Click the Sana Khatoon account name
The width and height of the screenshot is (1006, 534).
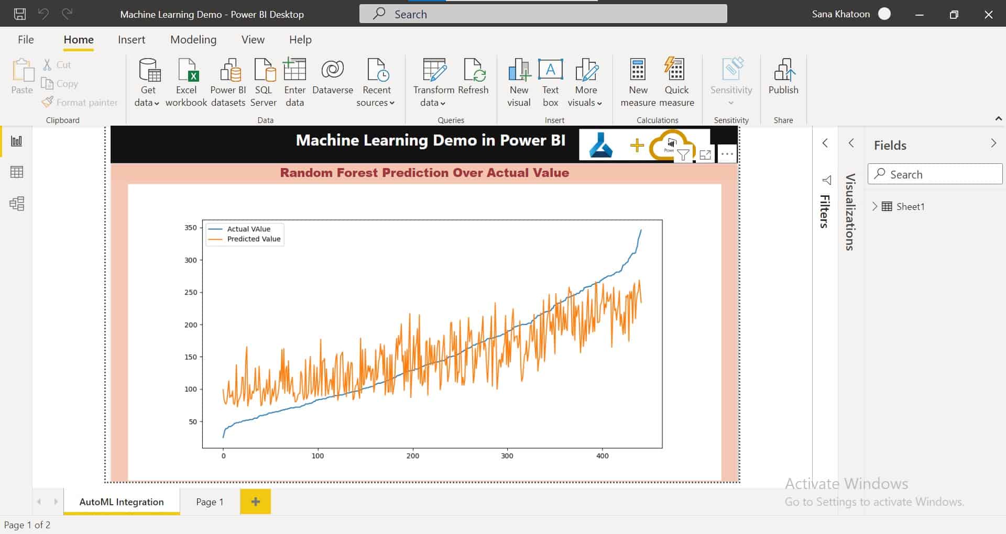point(840,14)
